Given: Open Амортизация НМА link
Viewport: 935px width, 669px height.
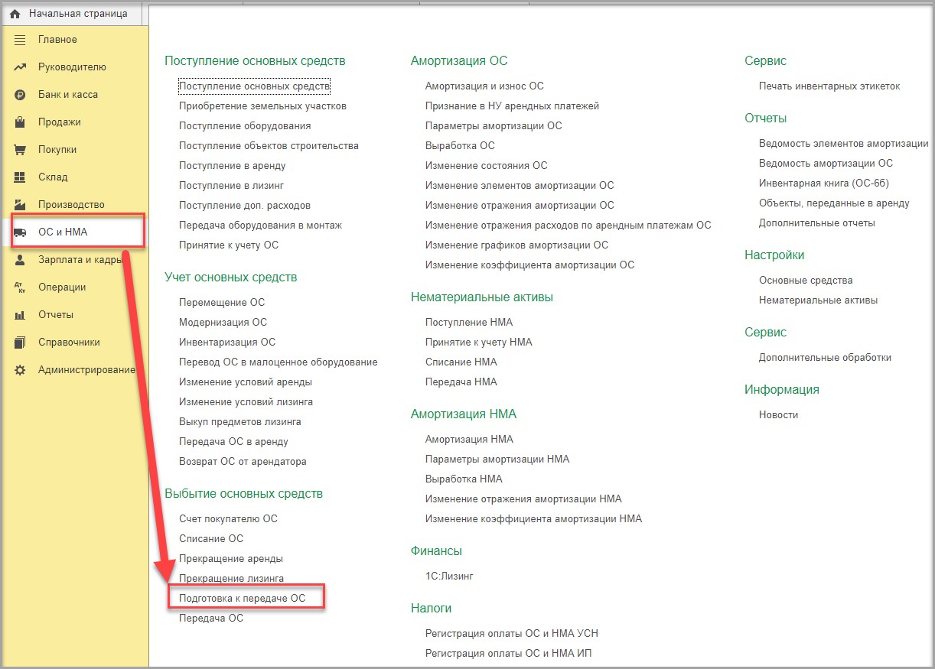Looking at the screenshot, I should point(469,439).
